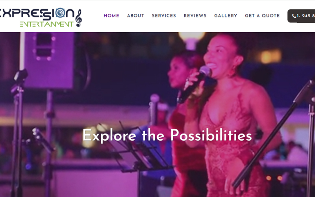Click the phone handset icon
The width and height of the screenshot is (315, 197).
click(294, 16)
